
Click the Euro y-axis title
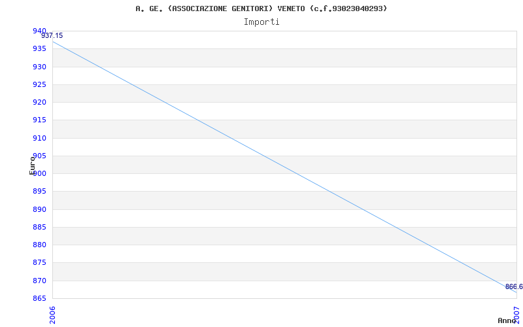(32, 165)
